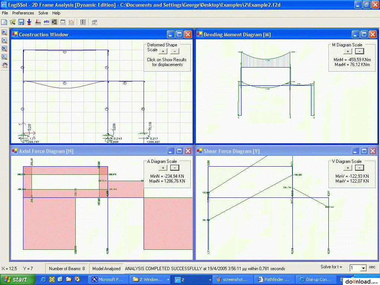
Task: Open the 'Microsoft F...' taskbar item
Action: 108,279
